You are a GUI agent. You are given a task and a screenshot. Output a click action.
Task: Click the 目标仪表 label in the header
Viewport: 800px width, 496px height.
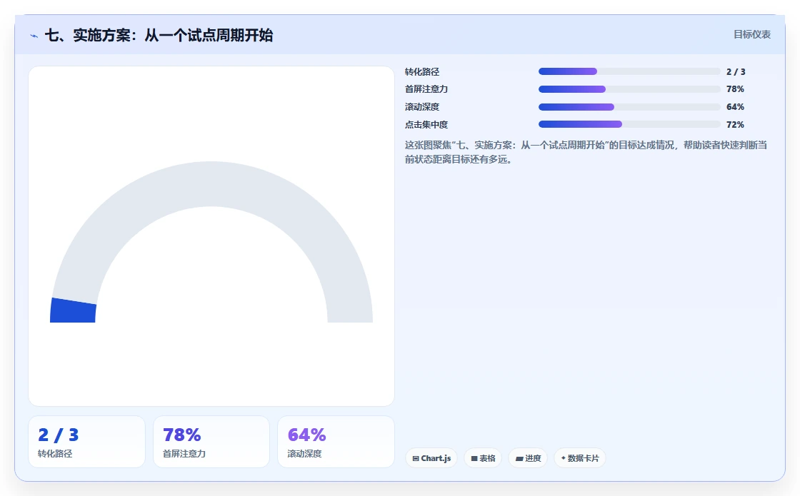tap(752, 35)
